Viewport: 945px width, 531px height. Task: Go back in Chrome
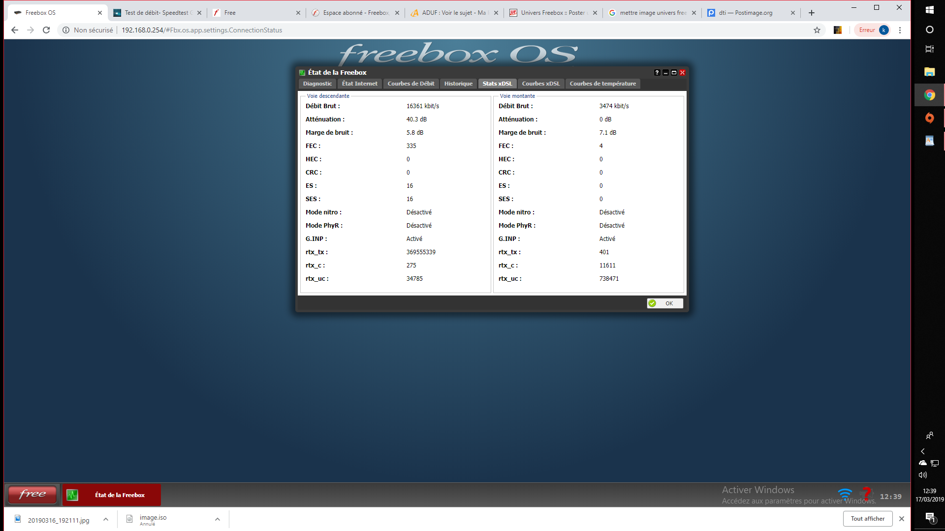coord(15,30)
